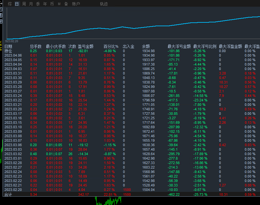
Task: Click the 1934.98 balance in 持仓 row
Action: 148,51
